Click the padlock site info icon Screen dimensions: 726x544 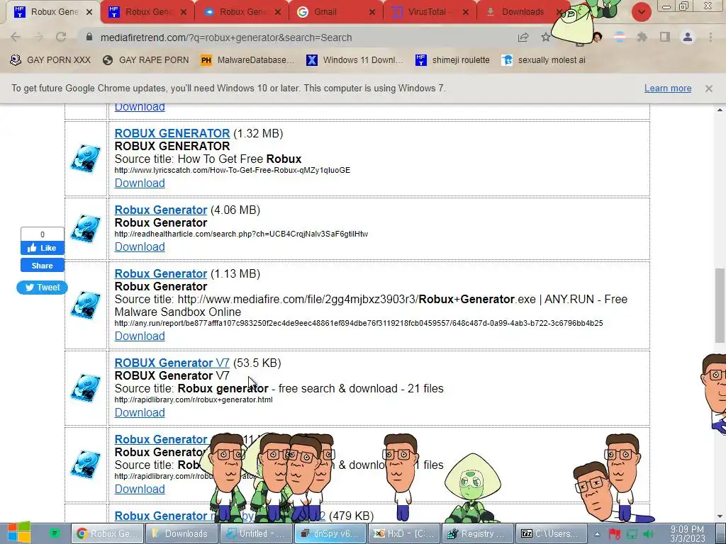pos(89,38)
